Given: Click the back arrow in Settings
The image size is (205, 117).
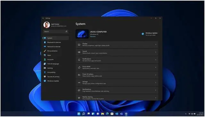Looking at the screenshot, I should 43,18.
